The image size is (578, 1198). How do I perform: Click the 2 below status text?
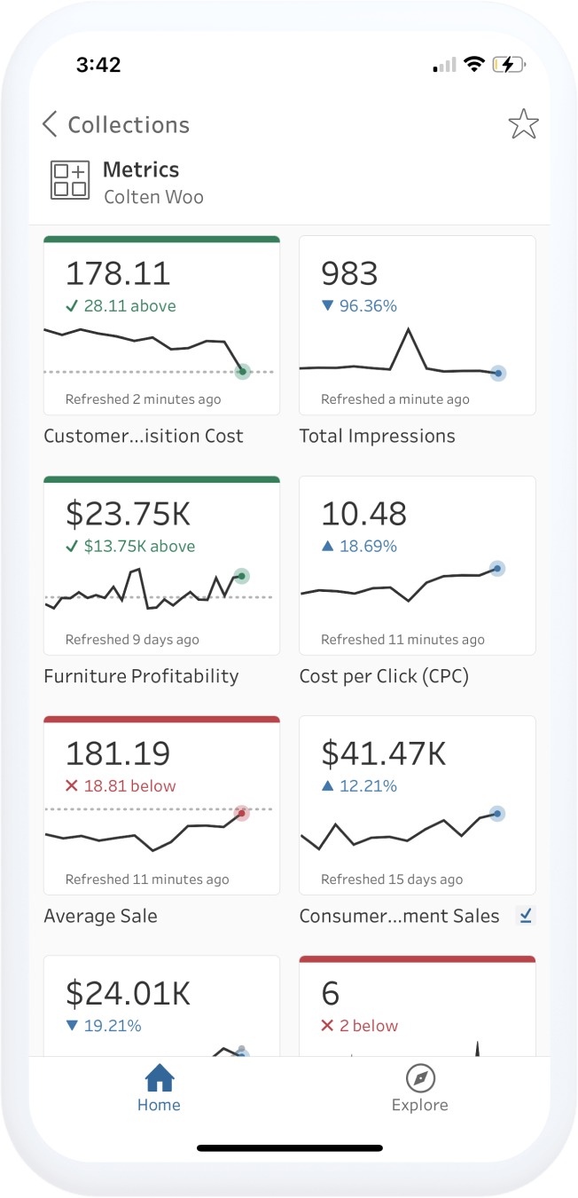coord(360,1026)
